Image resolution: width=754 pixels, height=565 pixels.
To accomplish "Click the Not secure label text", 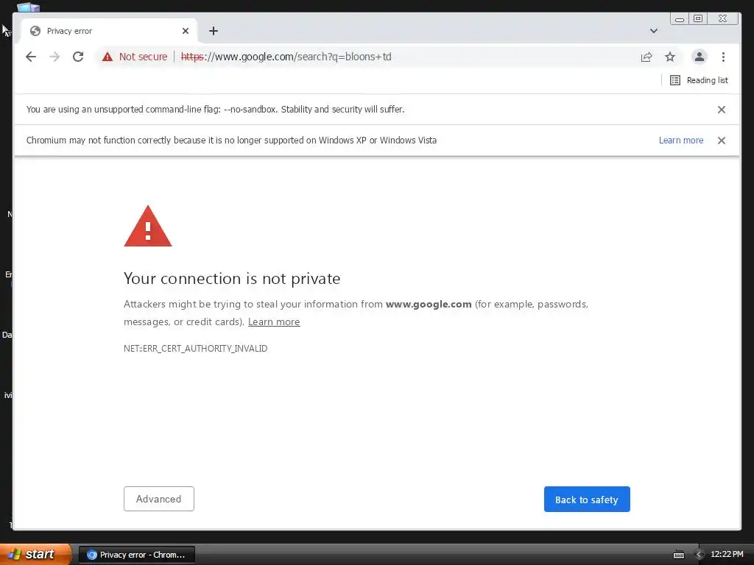I will point(144,57).
